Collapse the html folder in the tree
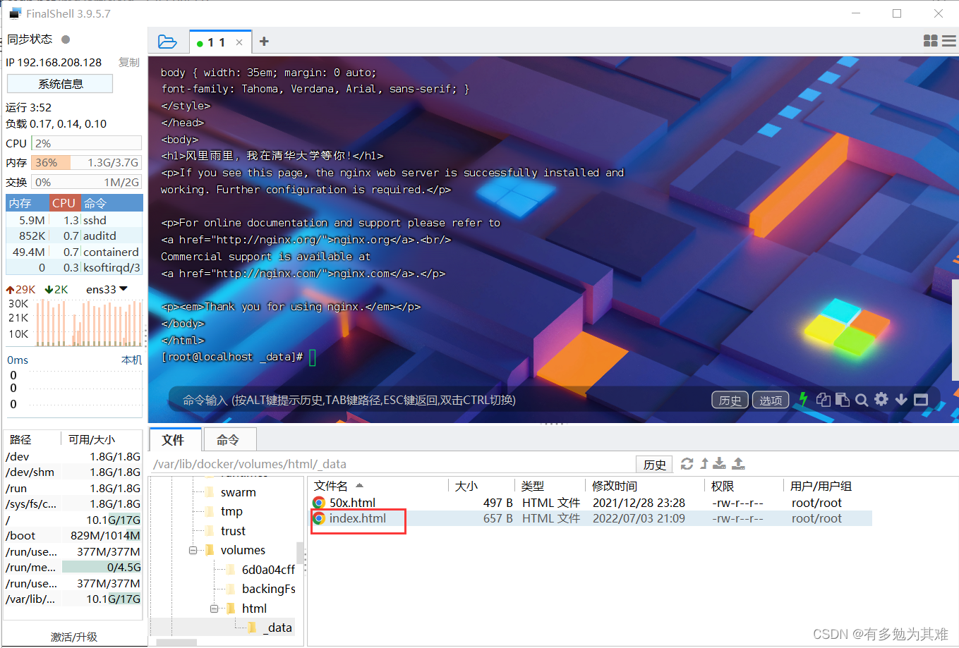This screenshot has width=959, height=648. click(x=214, y=609)
